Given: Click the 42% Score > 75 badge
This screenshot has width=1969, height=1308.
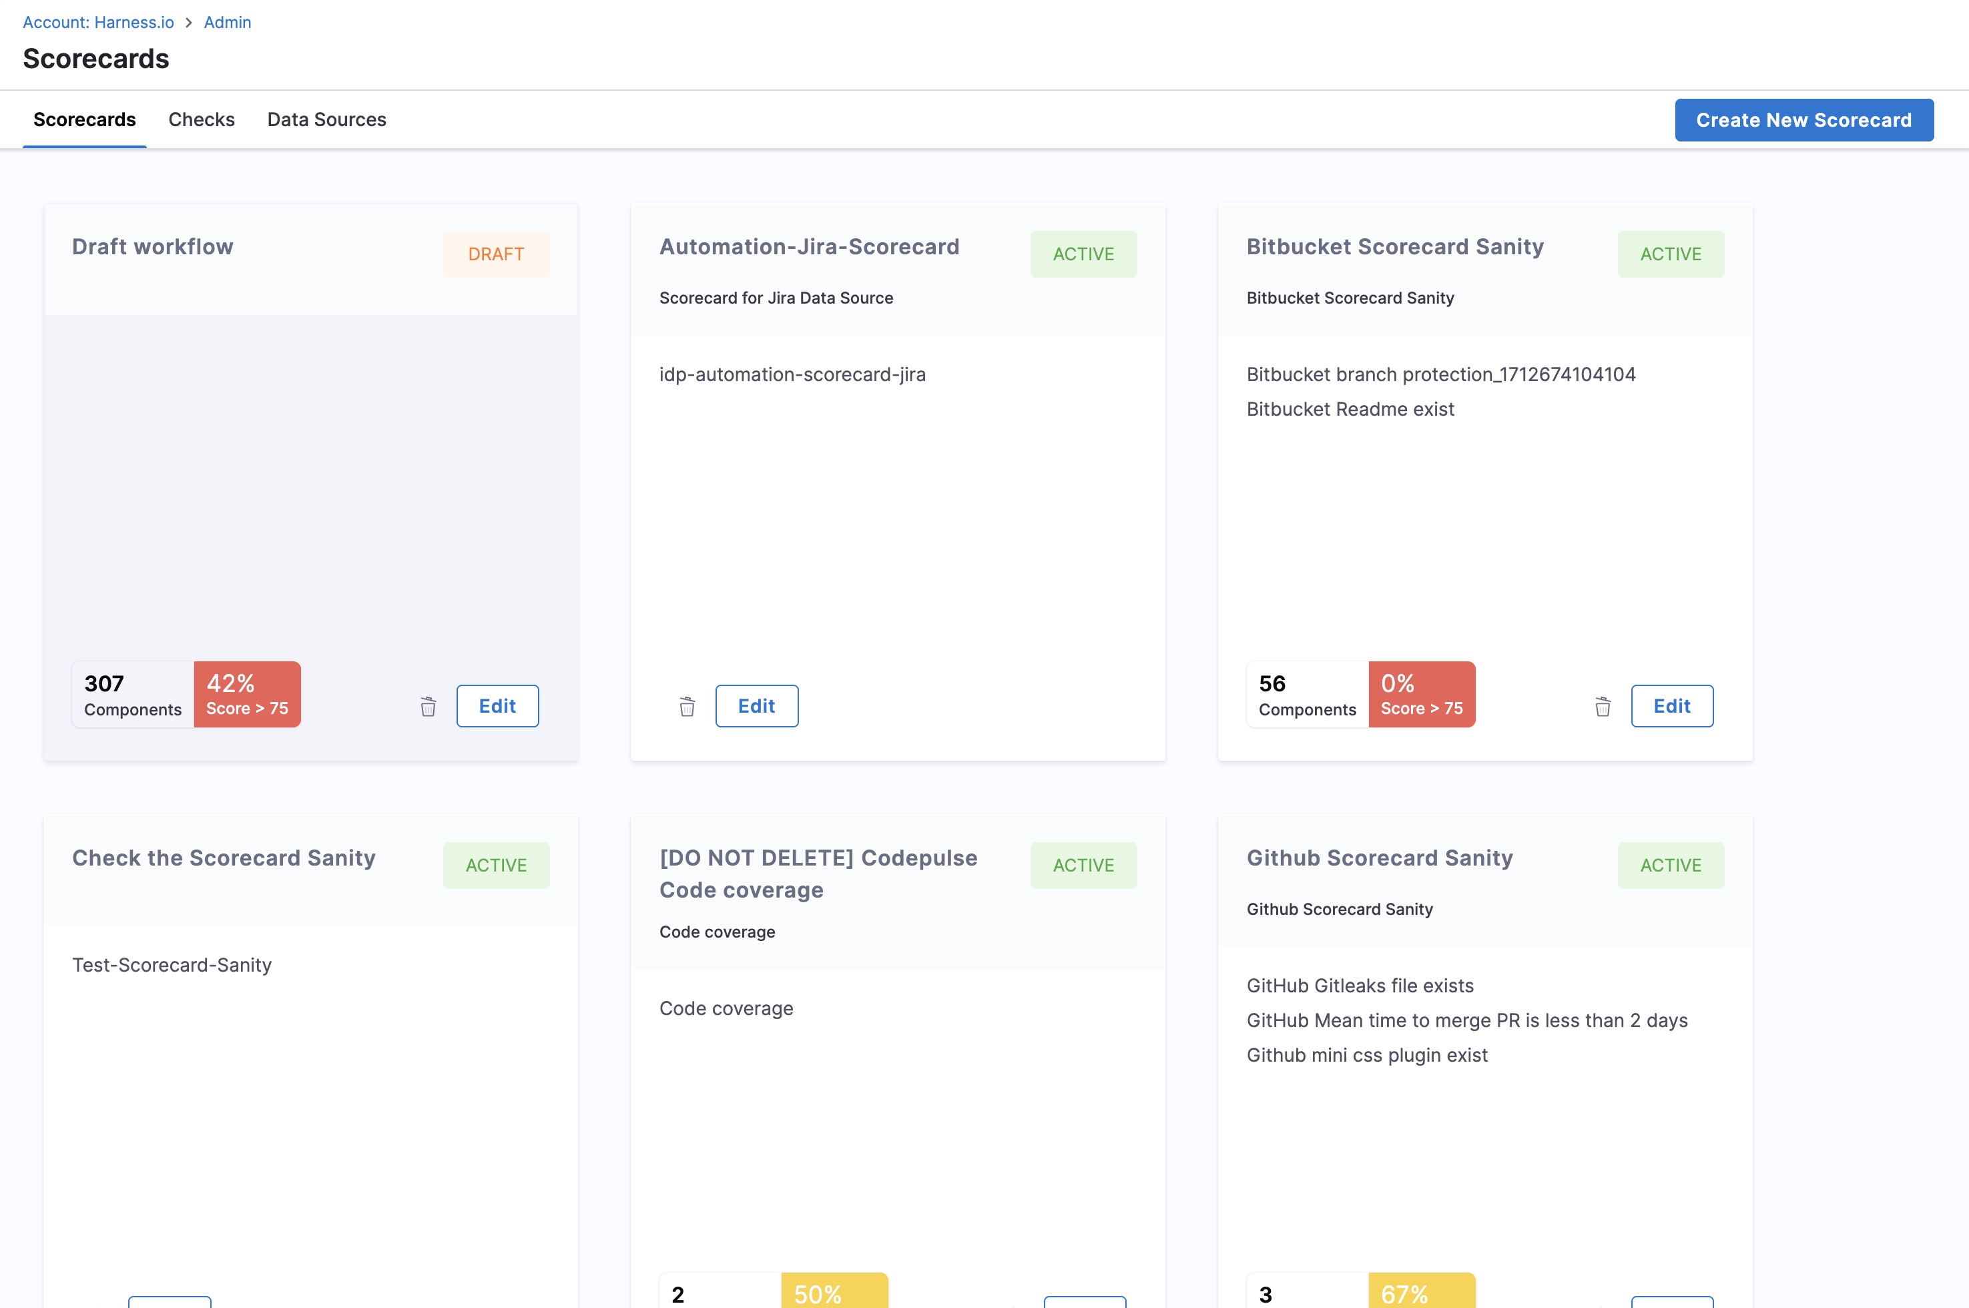Looking at the screenshot, I should (247, 694).
